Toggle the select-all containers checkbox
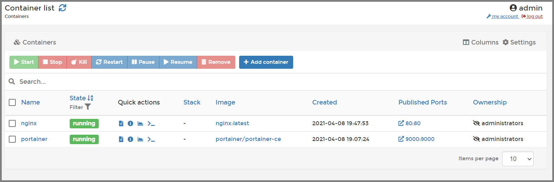Image resolution: width=554 pixels, height=182 pixels. [x=12, y=102]
